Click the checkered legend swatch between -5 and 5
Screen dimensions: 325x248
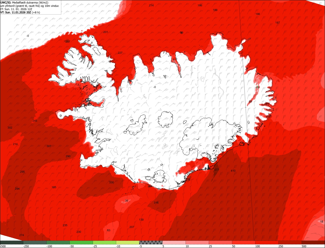click(151, 242)
